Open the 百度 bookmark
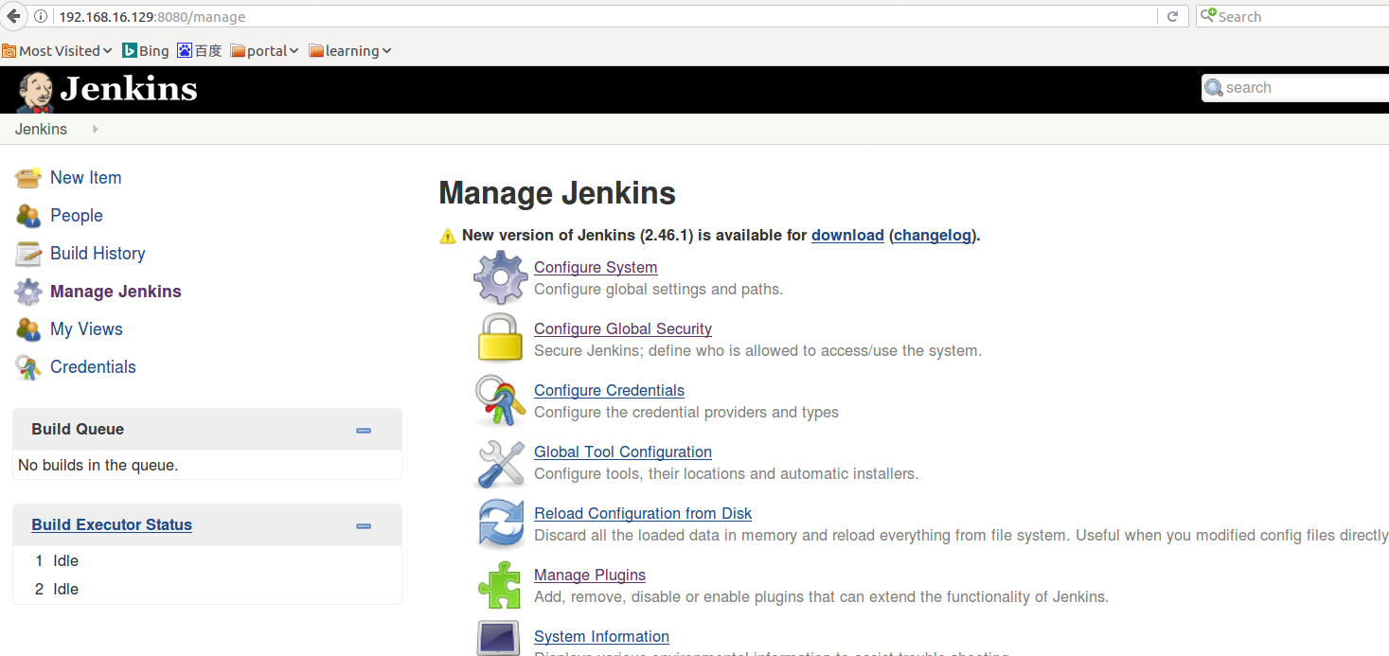 coord(199,51)
